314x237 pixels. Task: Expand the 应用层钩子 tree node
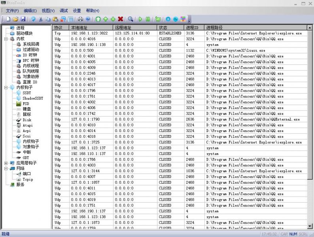(6, 163)
